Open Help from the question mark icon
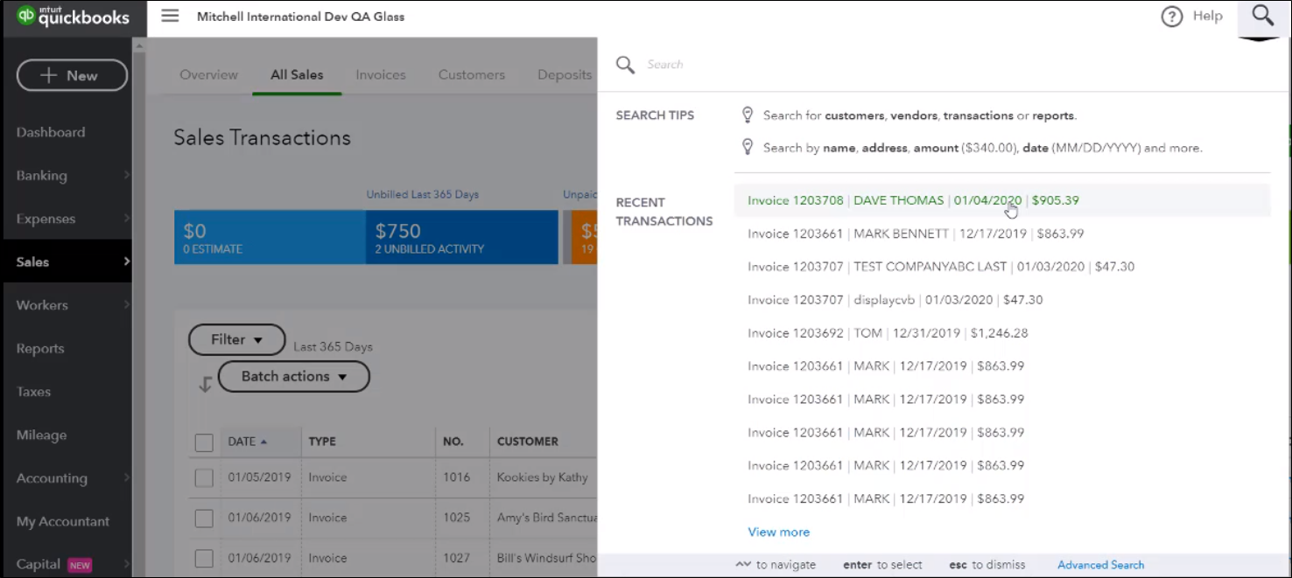This screenshot has height=578, width=1292. [1172, 17]
